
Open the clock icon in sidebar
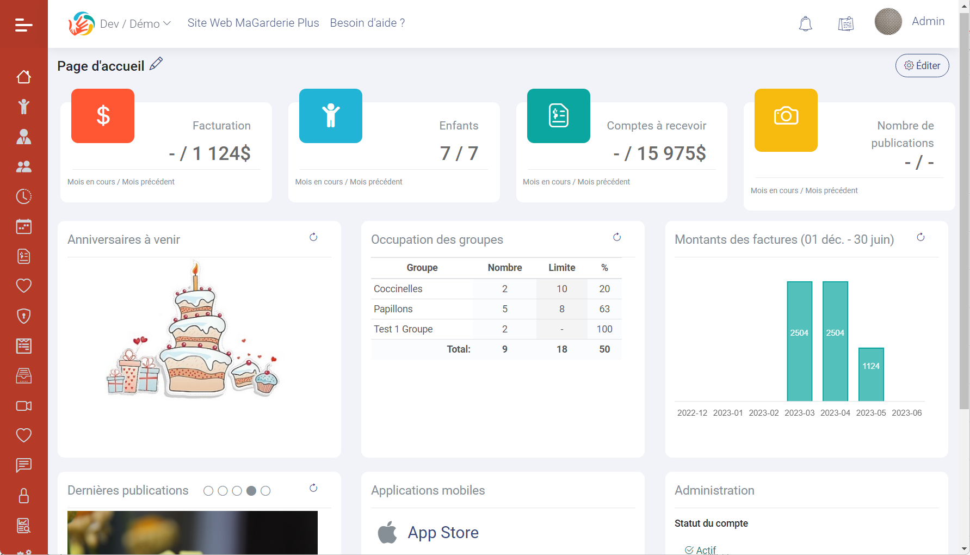[24, 196]
